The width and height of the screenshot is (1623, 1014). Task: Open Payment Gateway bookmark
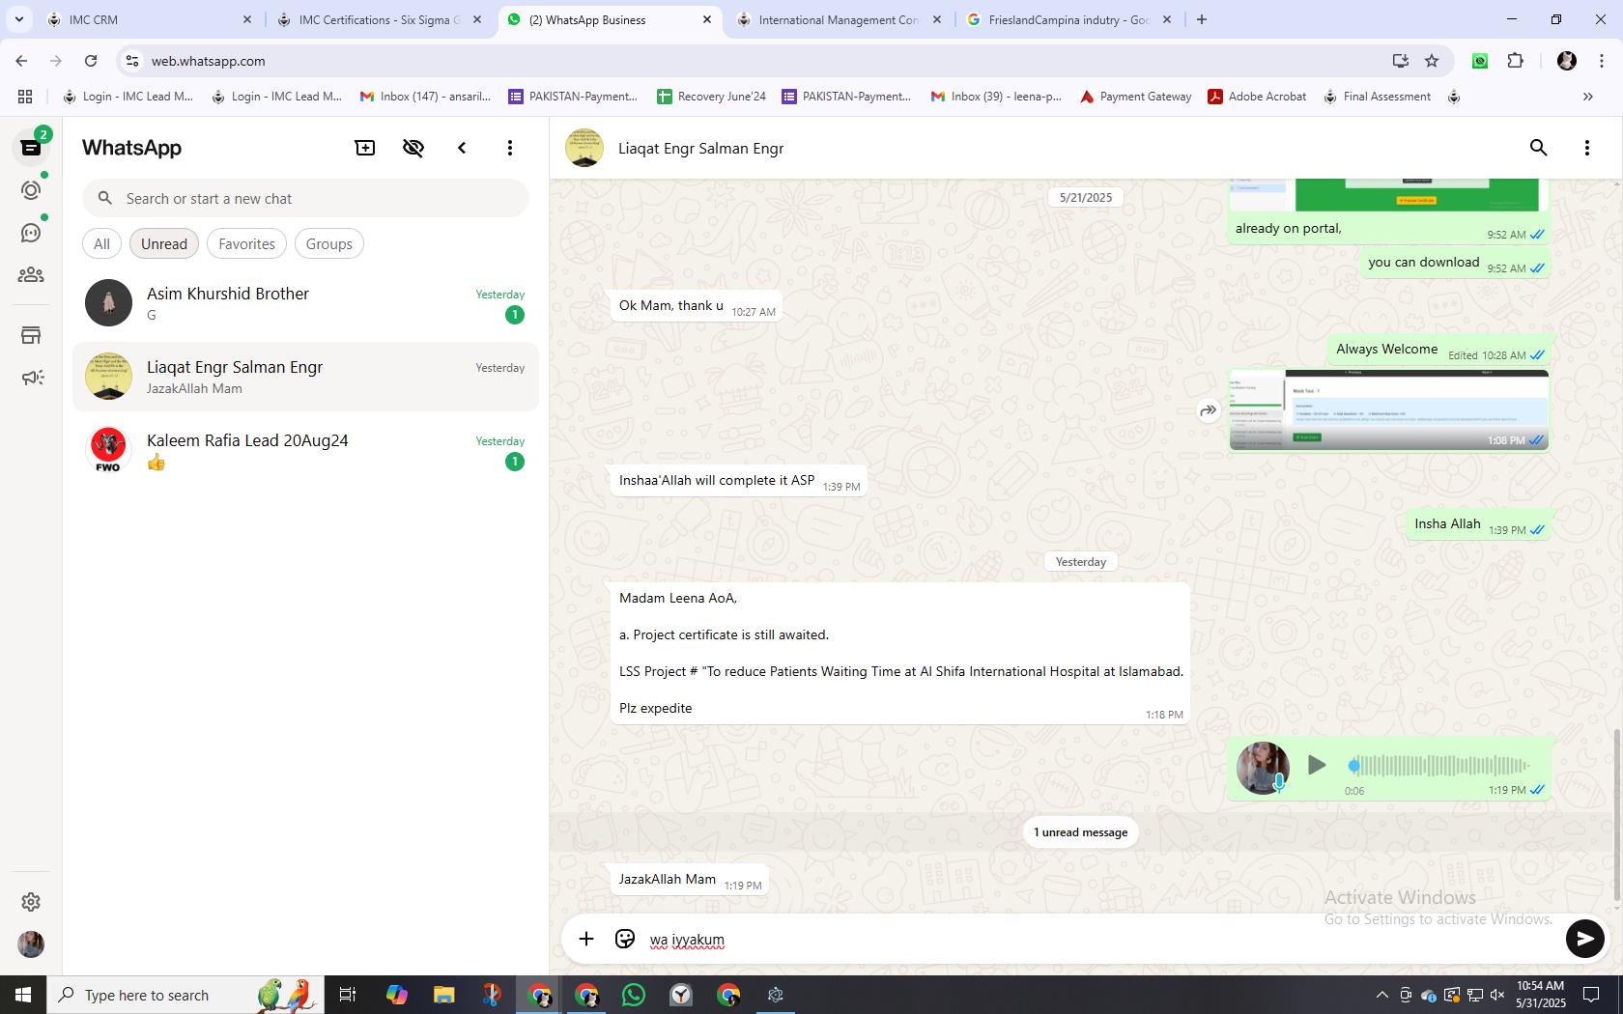(1135, 97)
